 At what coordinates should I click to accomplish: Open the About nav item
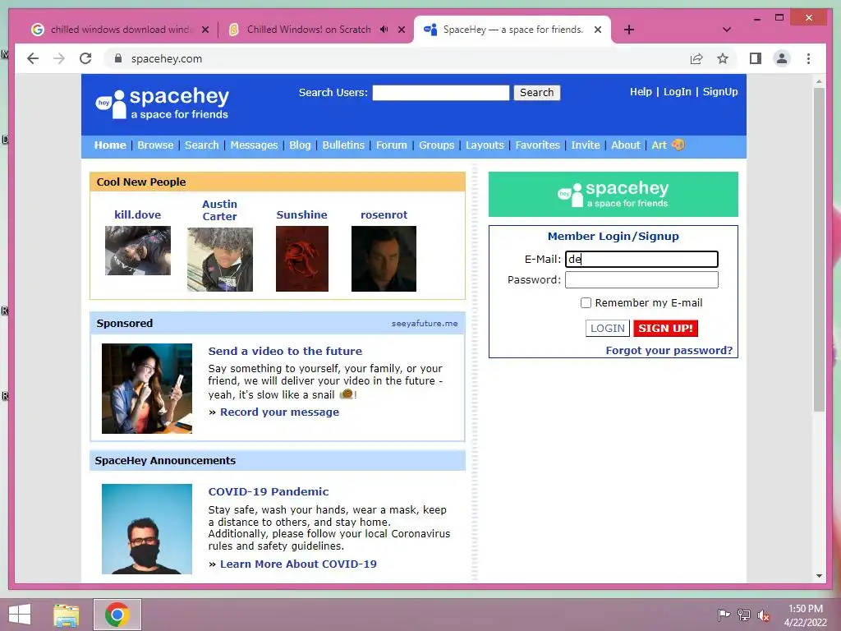tap(625, 145)
